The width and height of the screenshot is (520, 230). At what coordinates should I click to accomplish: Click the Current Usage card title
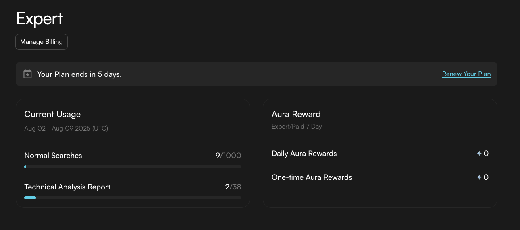point(52,114)
